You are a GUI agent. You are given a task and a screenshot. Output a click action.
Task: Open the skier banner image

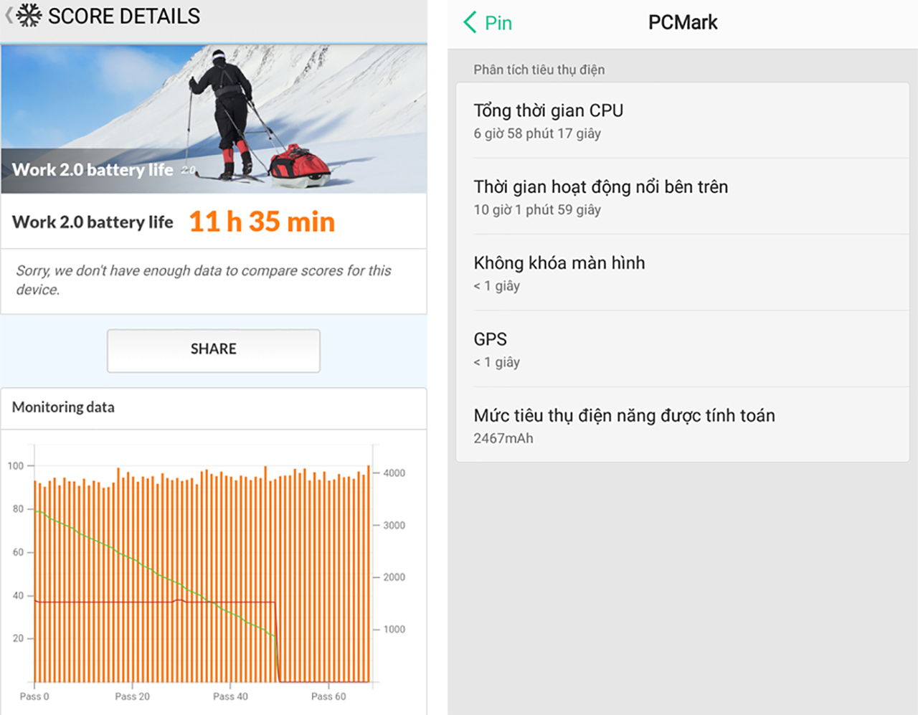point(214,119)
